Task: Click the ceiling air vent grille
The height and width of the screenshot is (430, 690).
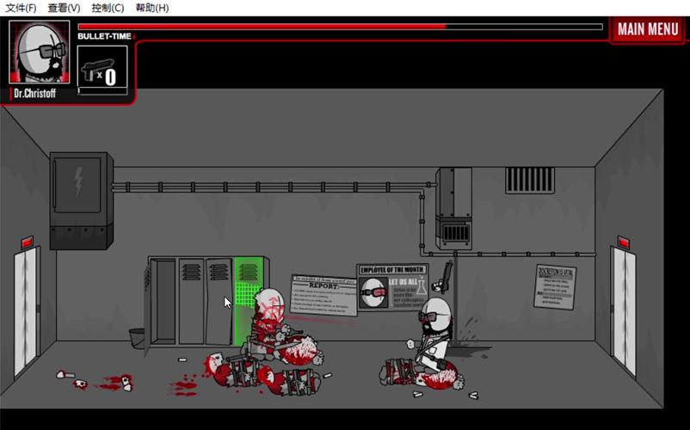Action: coord(529,180)
